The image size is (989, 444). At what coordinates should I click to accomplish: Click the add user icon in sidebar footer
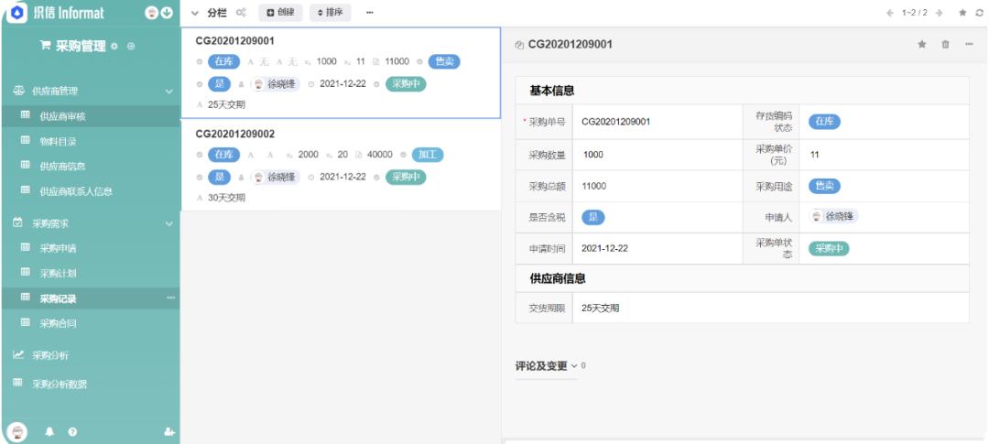coord(168,432)
